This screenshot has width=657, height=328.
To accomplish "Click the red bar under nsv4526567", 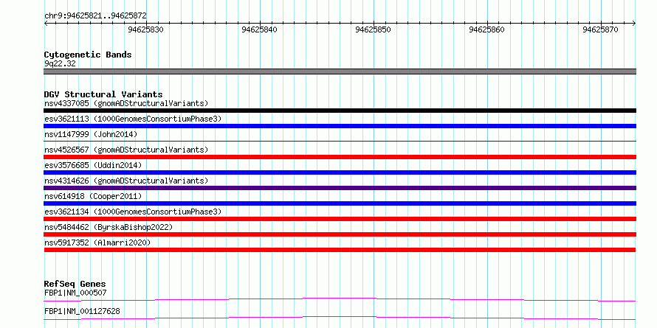I will [x=340, y=157].
